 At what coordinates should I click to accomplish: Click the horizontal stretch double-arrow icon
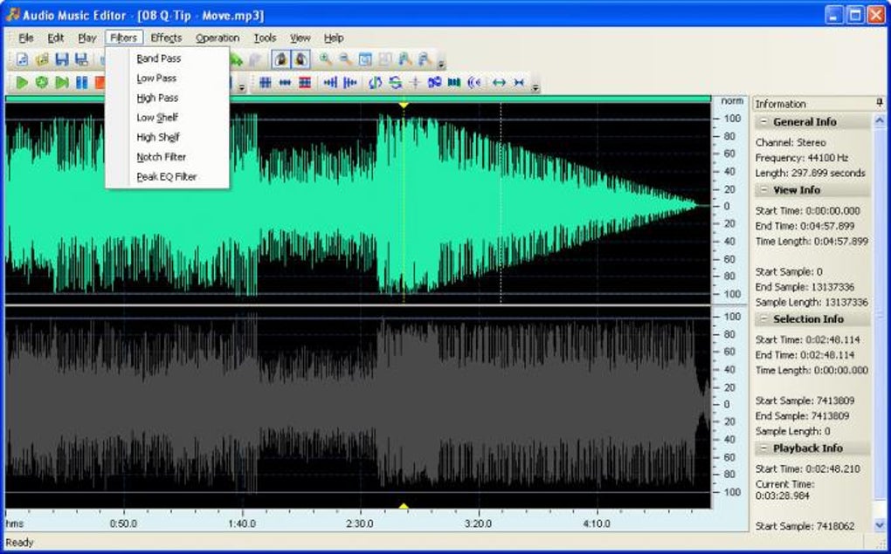499,83
